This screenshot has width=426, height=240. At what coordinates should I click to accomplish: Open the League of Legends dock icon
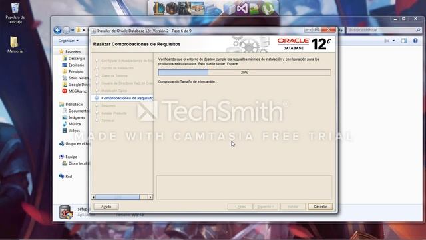pyautogui.click(x=159, y=9)
